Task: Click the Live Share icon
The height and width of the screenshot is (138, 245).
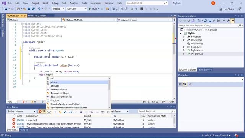Action: pyautogui.click(x=221, y=9)
